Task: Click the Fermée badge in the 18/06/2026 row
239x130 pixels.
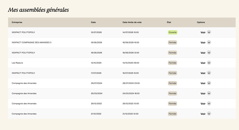Action: point(172,53)
